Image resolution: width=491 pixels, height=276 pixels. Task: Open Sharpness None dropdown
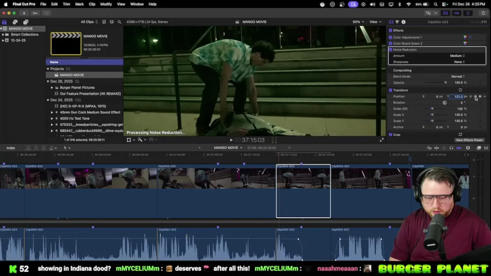pos(459,62)
